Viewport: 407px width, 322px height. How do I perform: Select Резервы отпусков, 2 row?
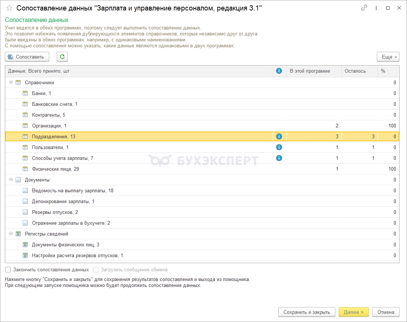pos(202,212)
